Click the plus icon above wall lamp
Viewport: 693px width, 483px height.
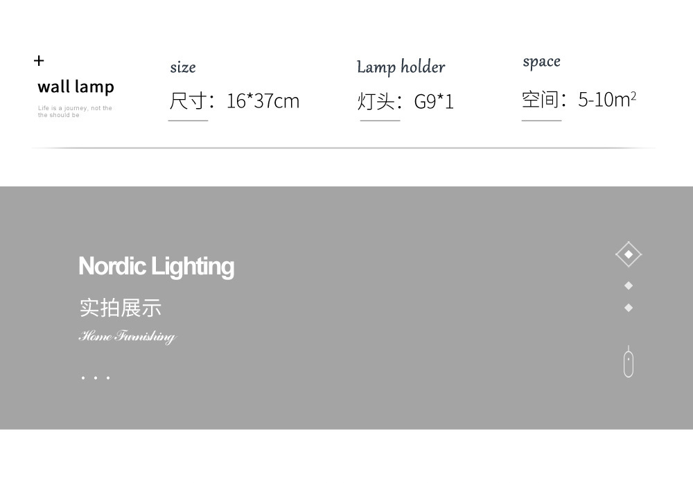click(x=39, y=61)
